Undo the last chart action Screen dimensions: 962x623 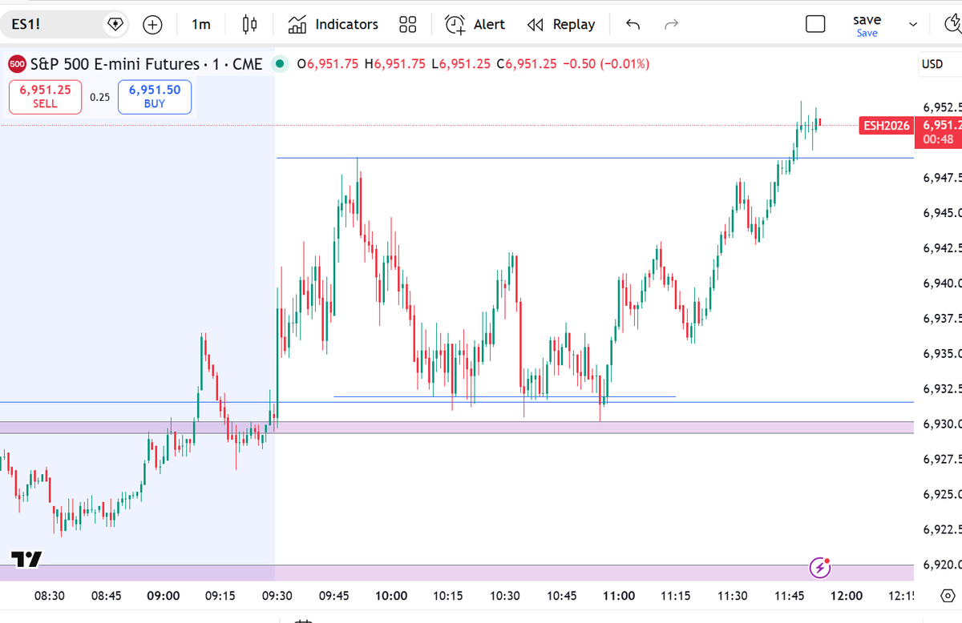click(x=633, y=25)
